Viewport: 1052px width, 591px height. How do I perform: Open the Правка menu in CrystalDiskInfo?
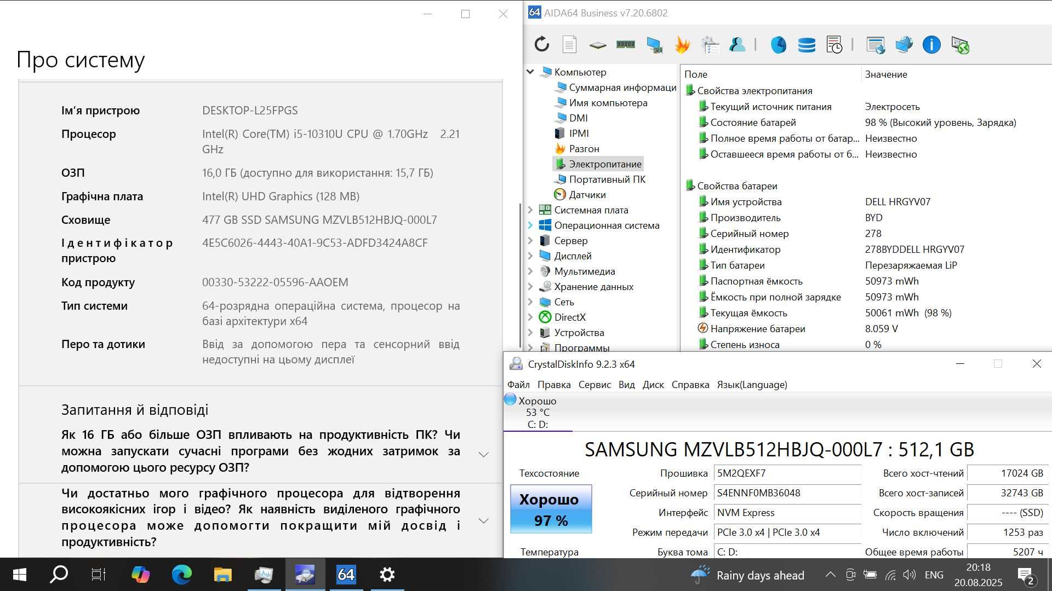(554, 385)
